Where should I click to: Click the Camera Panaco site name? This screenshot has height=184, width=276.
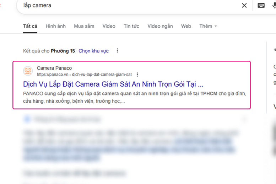click(54, 68)
